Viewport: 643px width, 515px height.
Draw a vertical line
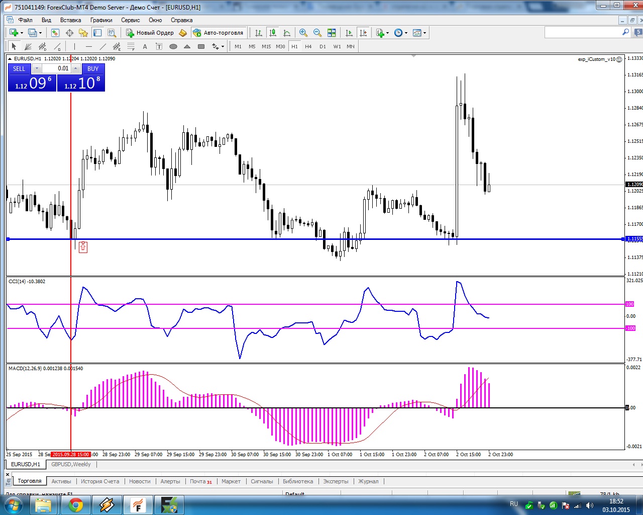click(x=74, y=46)
